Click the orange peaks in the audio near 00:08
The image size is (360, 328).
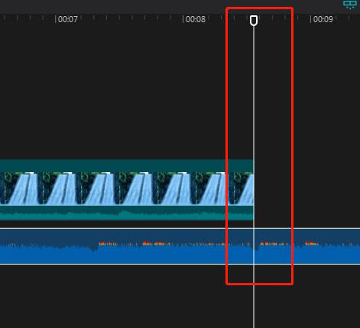(x=155, y=244)
